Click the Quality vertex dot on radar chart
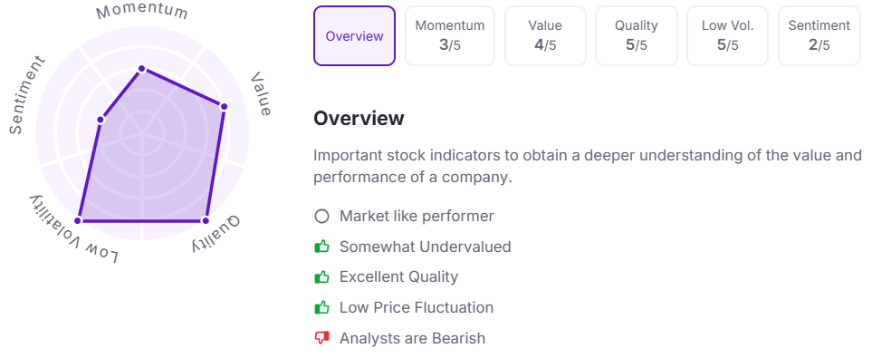This screenshot has height=358, width=872. 205,220
